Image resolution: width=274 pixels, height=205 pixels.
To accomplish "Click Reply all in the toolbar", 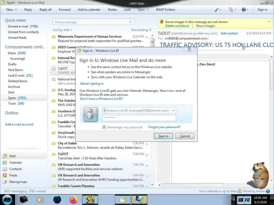I will tap(45, 10).
